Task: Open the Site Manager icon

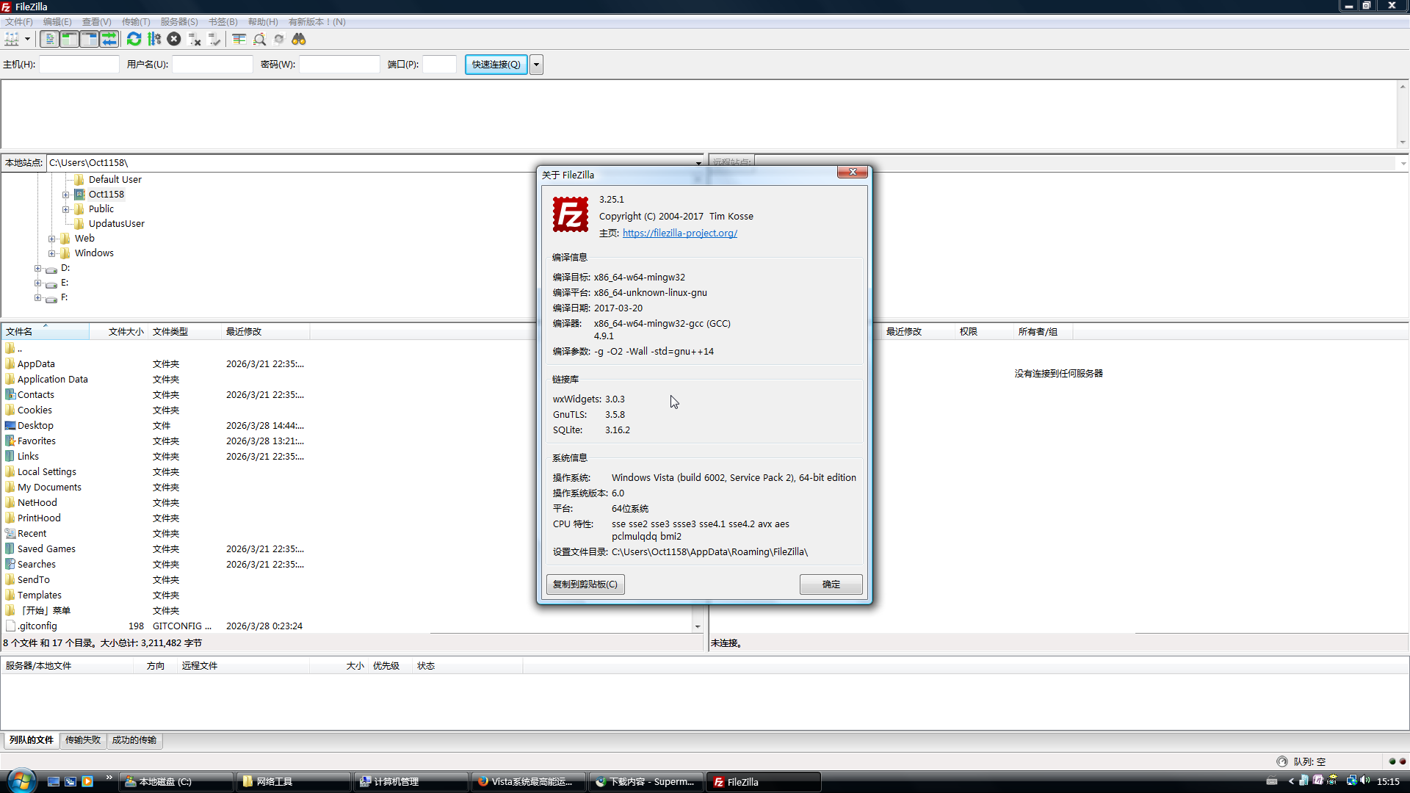Action: coord(12,40)
